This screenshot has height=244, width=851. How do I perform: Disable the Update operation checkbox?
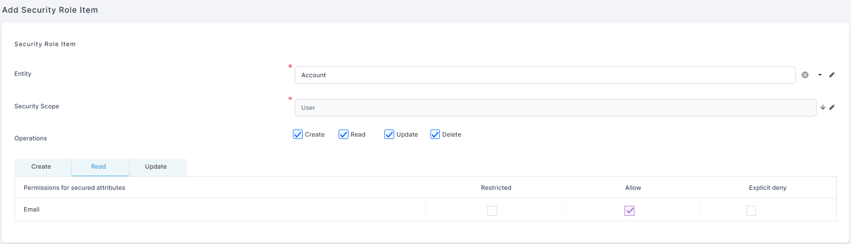point(389,135)
